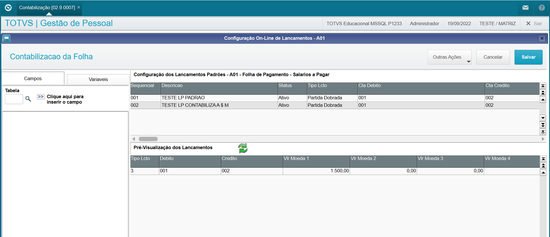Screen dimensions: 550x237
Task: Close the Configuração On-Line de Lancamentos window
Action: coord(542,38)
